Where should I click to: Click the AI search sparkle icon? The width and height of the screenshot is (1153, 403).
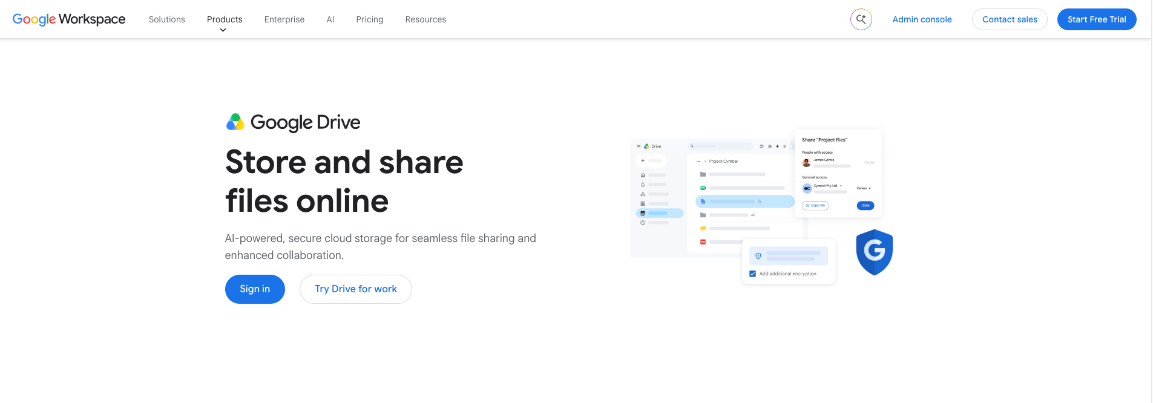[861, 19]
